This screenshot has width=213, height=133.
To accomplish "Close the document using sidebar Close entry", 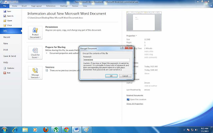I will click(8, 25).
